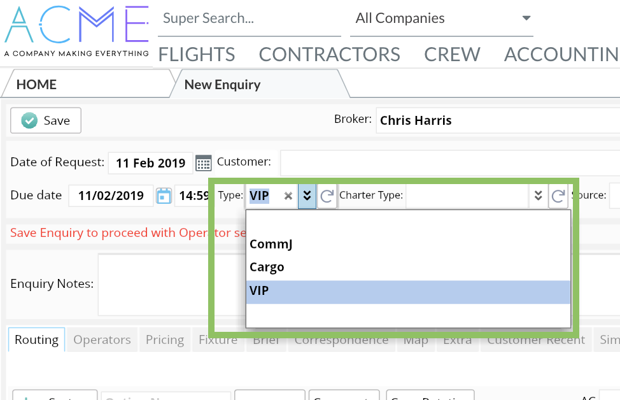
Task: Click the refresh icon next to Type field
Action: pyautogui.click(x=327, y=196)
